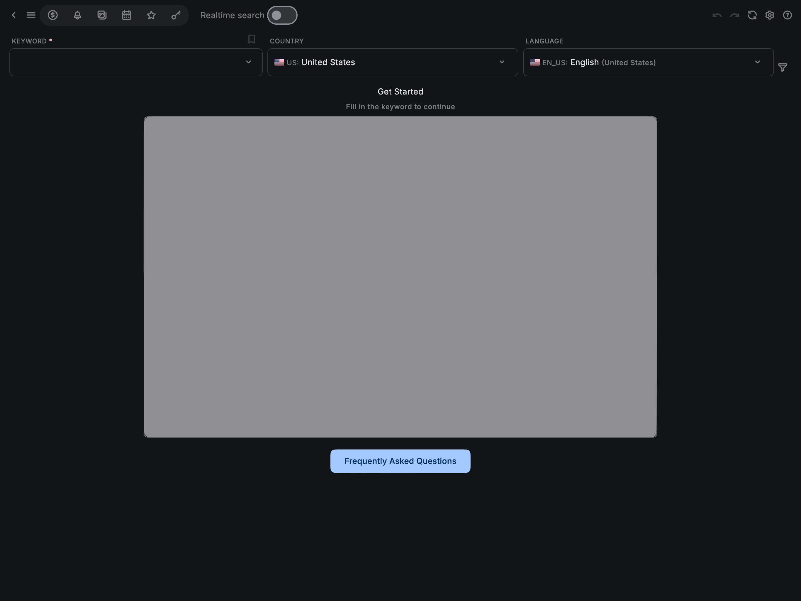Open Frequently Asked Questions
Image resolution: width=801 pixels, height=601 pixels.
(x=400, y=461)
